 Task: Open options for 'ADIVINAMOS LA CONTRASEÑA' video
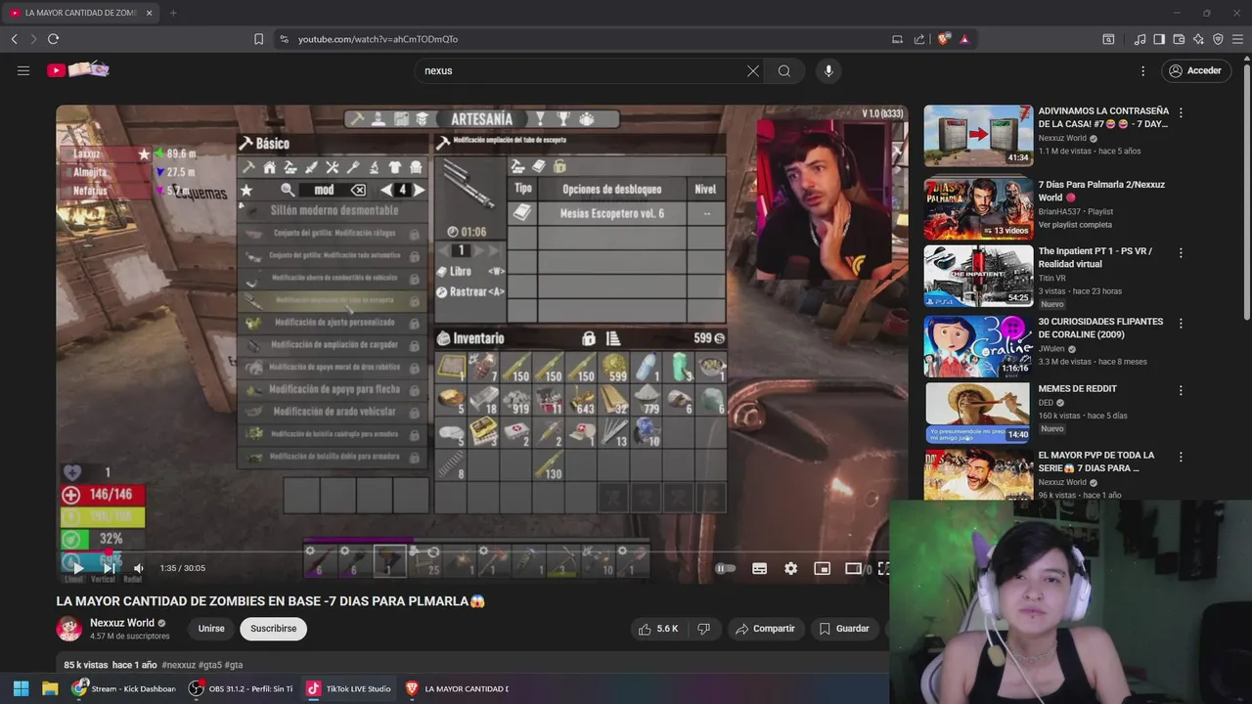[x=1181, y=113]
